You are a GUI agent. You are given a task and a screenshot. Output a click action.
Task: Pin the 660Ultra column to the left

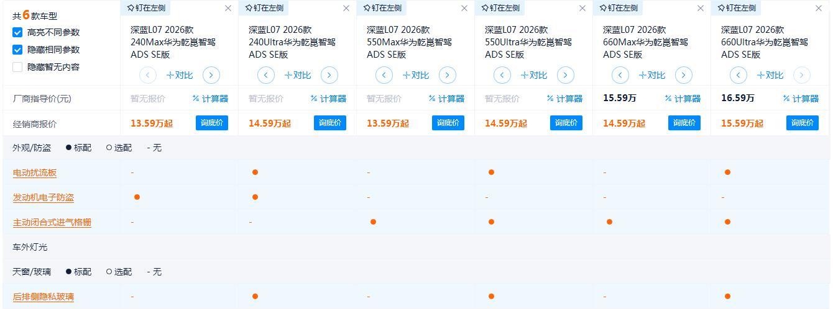pos(735,8)
